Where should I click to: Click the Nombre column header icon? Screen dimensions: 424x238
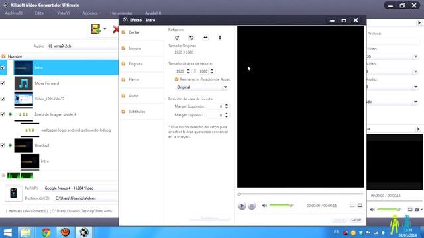coord(3,56)
